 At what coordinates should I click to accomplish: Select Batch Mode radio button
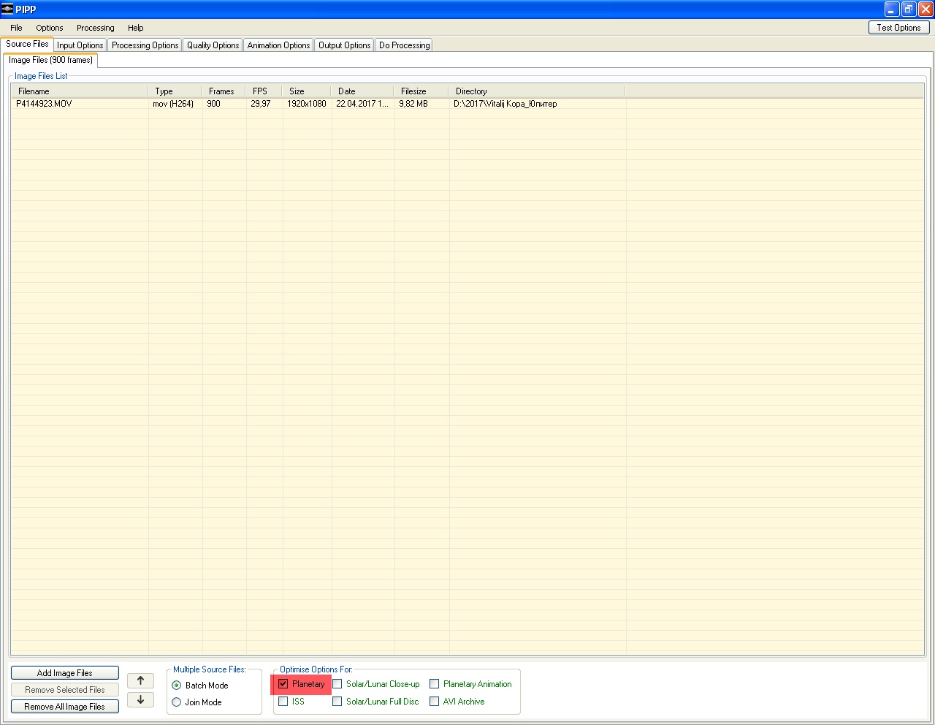pos(177,686)
